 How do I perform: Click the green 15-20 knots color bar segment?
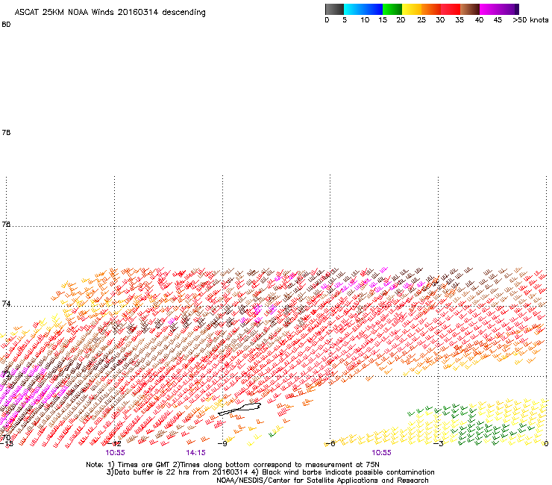pos(392,9)
